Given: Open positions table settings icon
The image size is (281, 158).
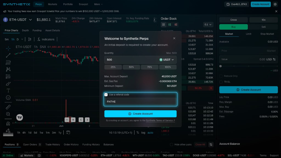Looking at the screenshot, I should (211, 145).
